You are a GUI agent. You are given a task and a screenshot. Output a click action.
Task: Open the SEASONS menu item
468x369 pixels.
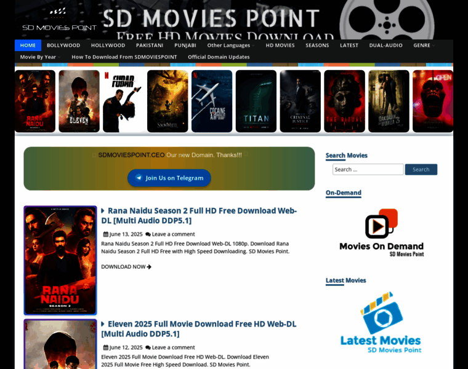(317, 46)
